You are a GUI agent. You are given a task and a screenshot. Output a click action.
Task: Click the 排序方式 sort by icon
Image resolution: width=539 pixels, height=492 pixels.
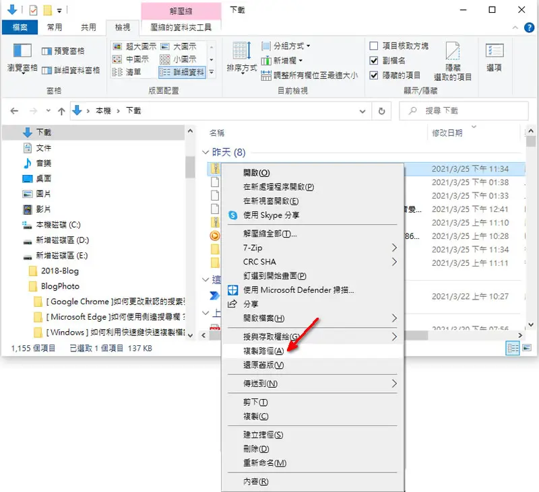pos(242,51)
